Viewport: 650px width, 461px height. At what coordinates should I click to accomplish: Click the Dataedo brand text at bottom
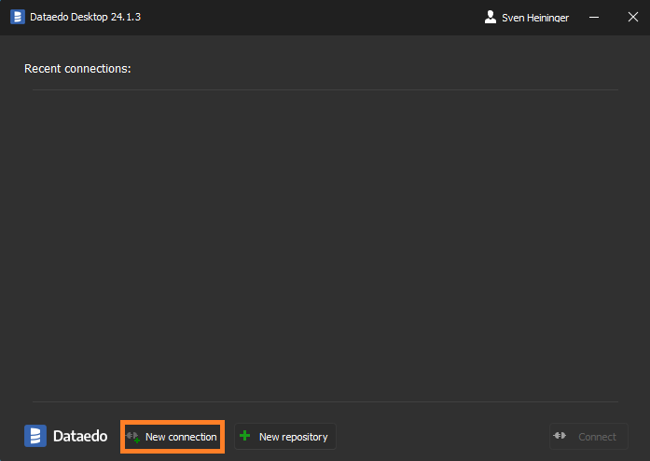tap(79, 436)
